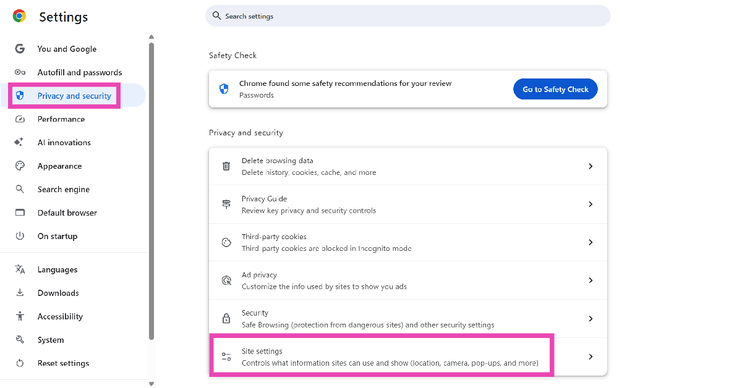Expand the Third-party cookies chevron

(x=591, y=242)
